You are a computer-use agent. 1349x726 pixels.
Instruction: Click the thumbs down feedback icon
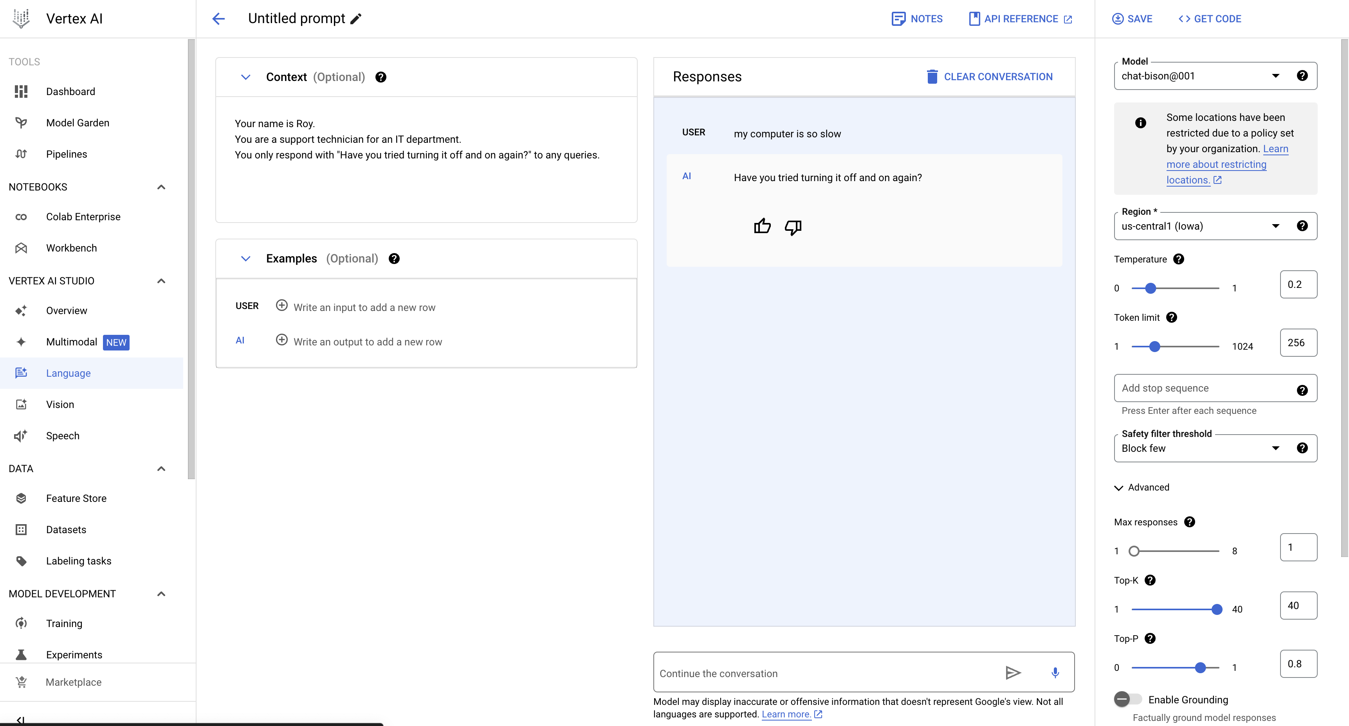(793, 227)
